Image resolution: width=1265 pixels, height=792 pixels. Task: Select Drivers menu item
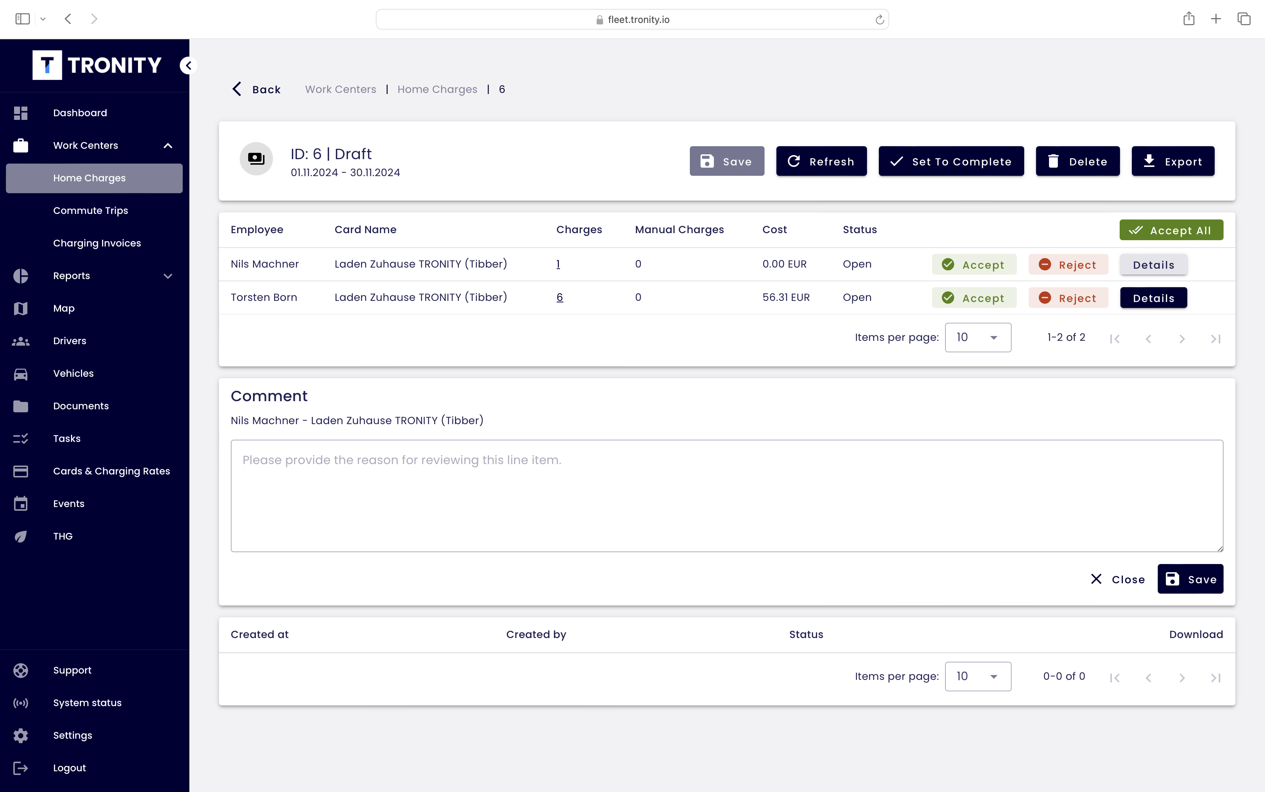coord(70,341)
